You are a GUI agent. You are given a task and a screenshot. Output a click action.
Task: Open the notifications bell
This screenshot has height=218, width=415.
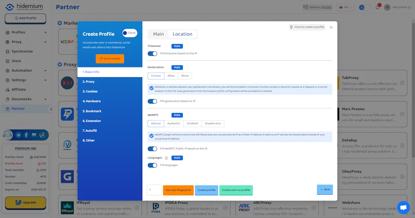pyautogui.click(x=377, y=7)
